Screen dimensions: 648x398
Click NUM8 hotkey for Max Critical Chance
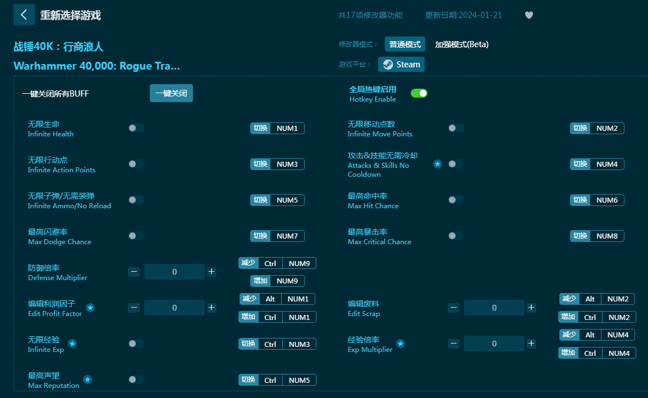coord(597,236)
